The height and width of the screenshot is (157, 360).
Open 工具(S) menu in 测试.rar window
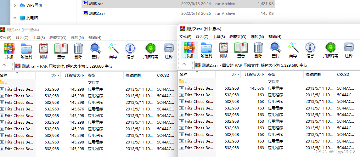click(39, 37)
